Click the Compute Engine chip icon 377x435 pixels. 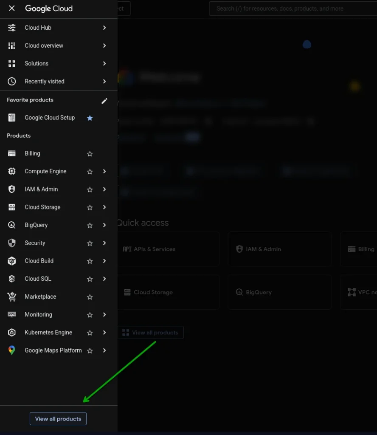coord(12,172)
